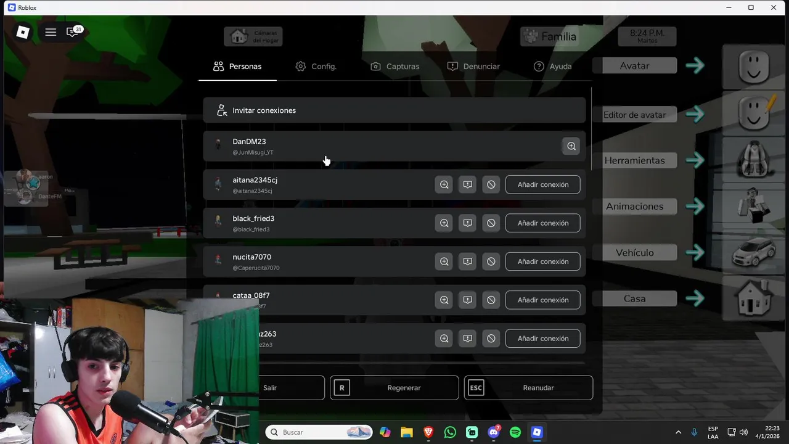Screen dimensions: 789x444
Task: Click the Editor de avatar label
Action: [x=634, y=115]
